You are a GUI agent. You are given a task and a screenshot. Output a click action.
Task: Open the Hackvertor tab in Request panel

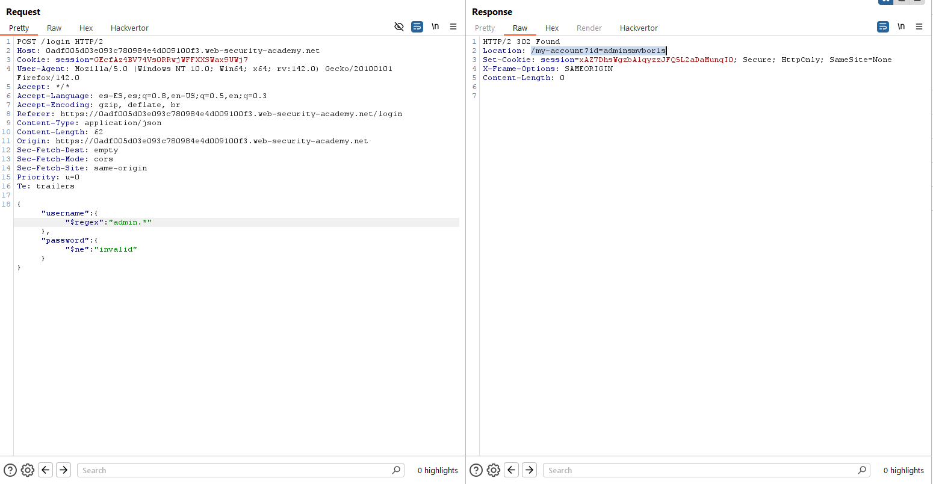point(129,28)
